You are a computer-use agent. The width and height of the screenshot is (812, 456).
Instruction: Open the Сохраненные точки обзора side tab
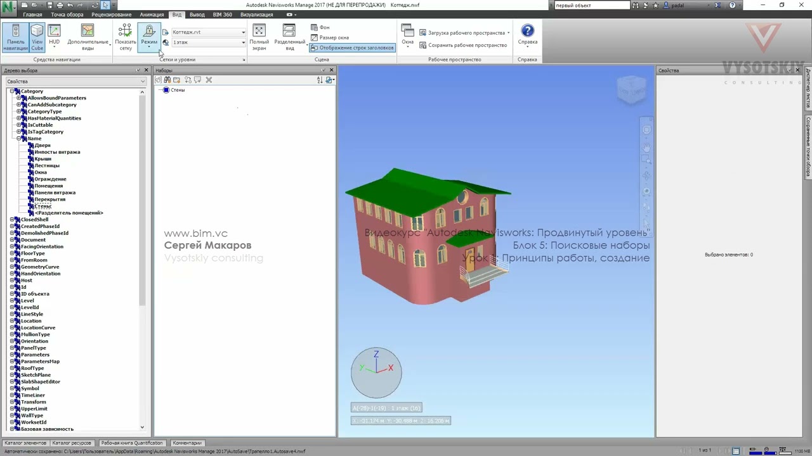pos(808,148)
